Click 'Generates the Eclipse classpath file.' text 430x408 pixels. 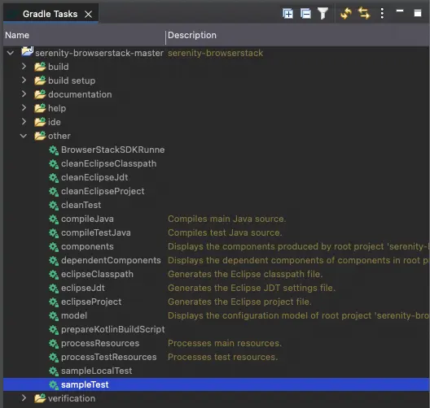pos(245,274)
